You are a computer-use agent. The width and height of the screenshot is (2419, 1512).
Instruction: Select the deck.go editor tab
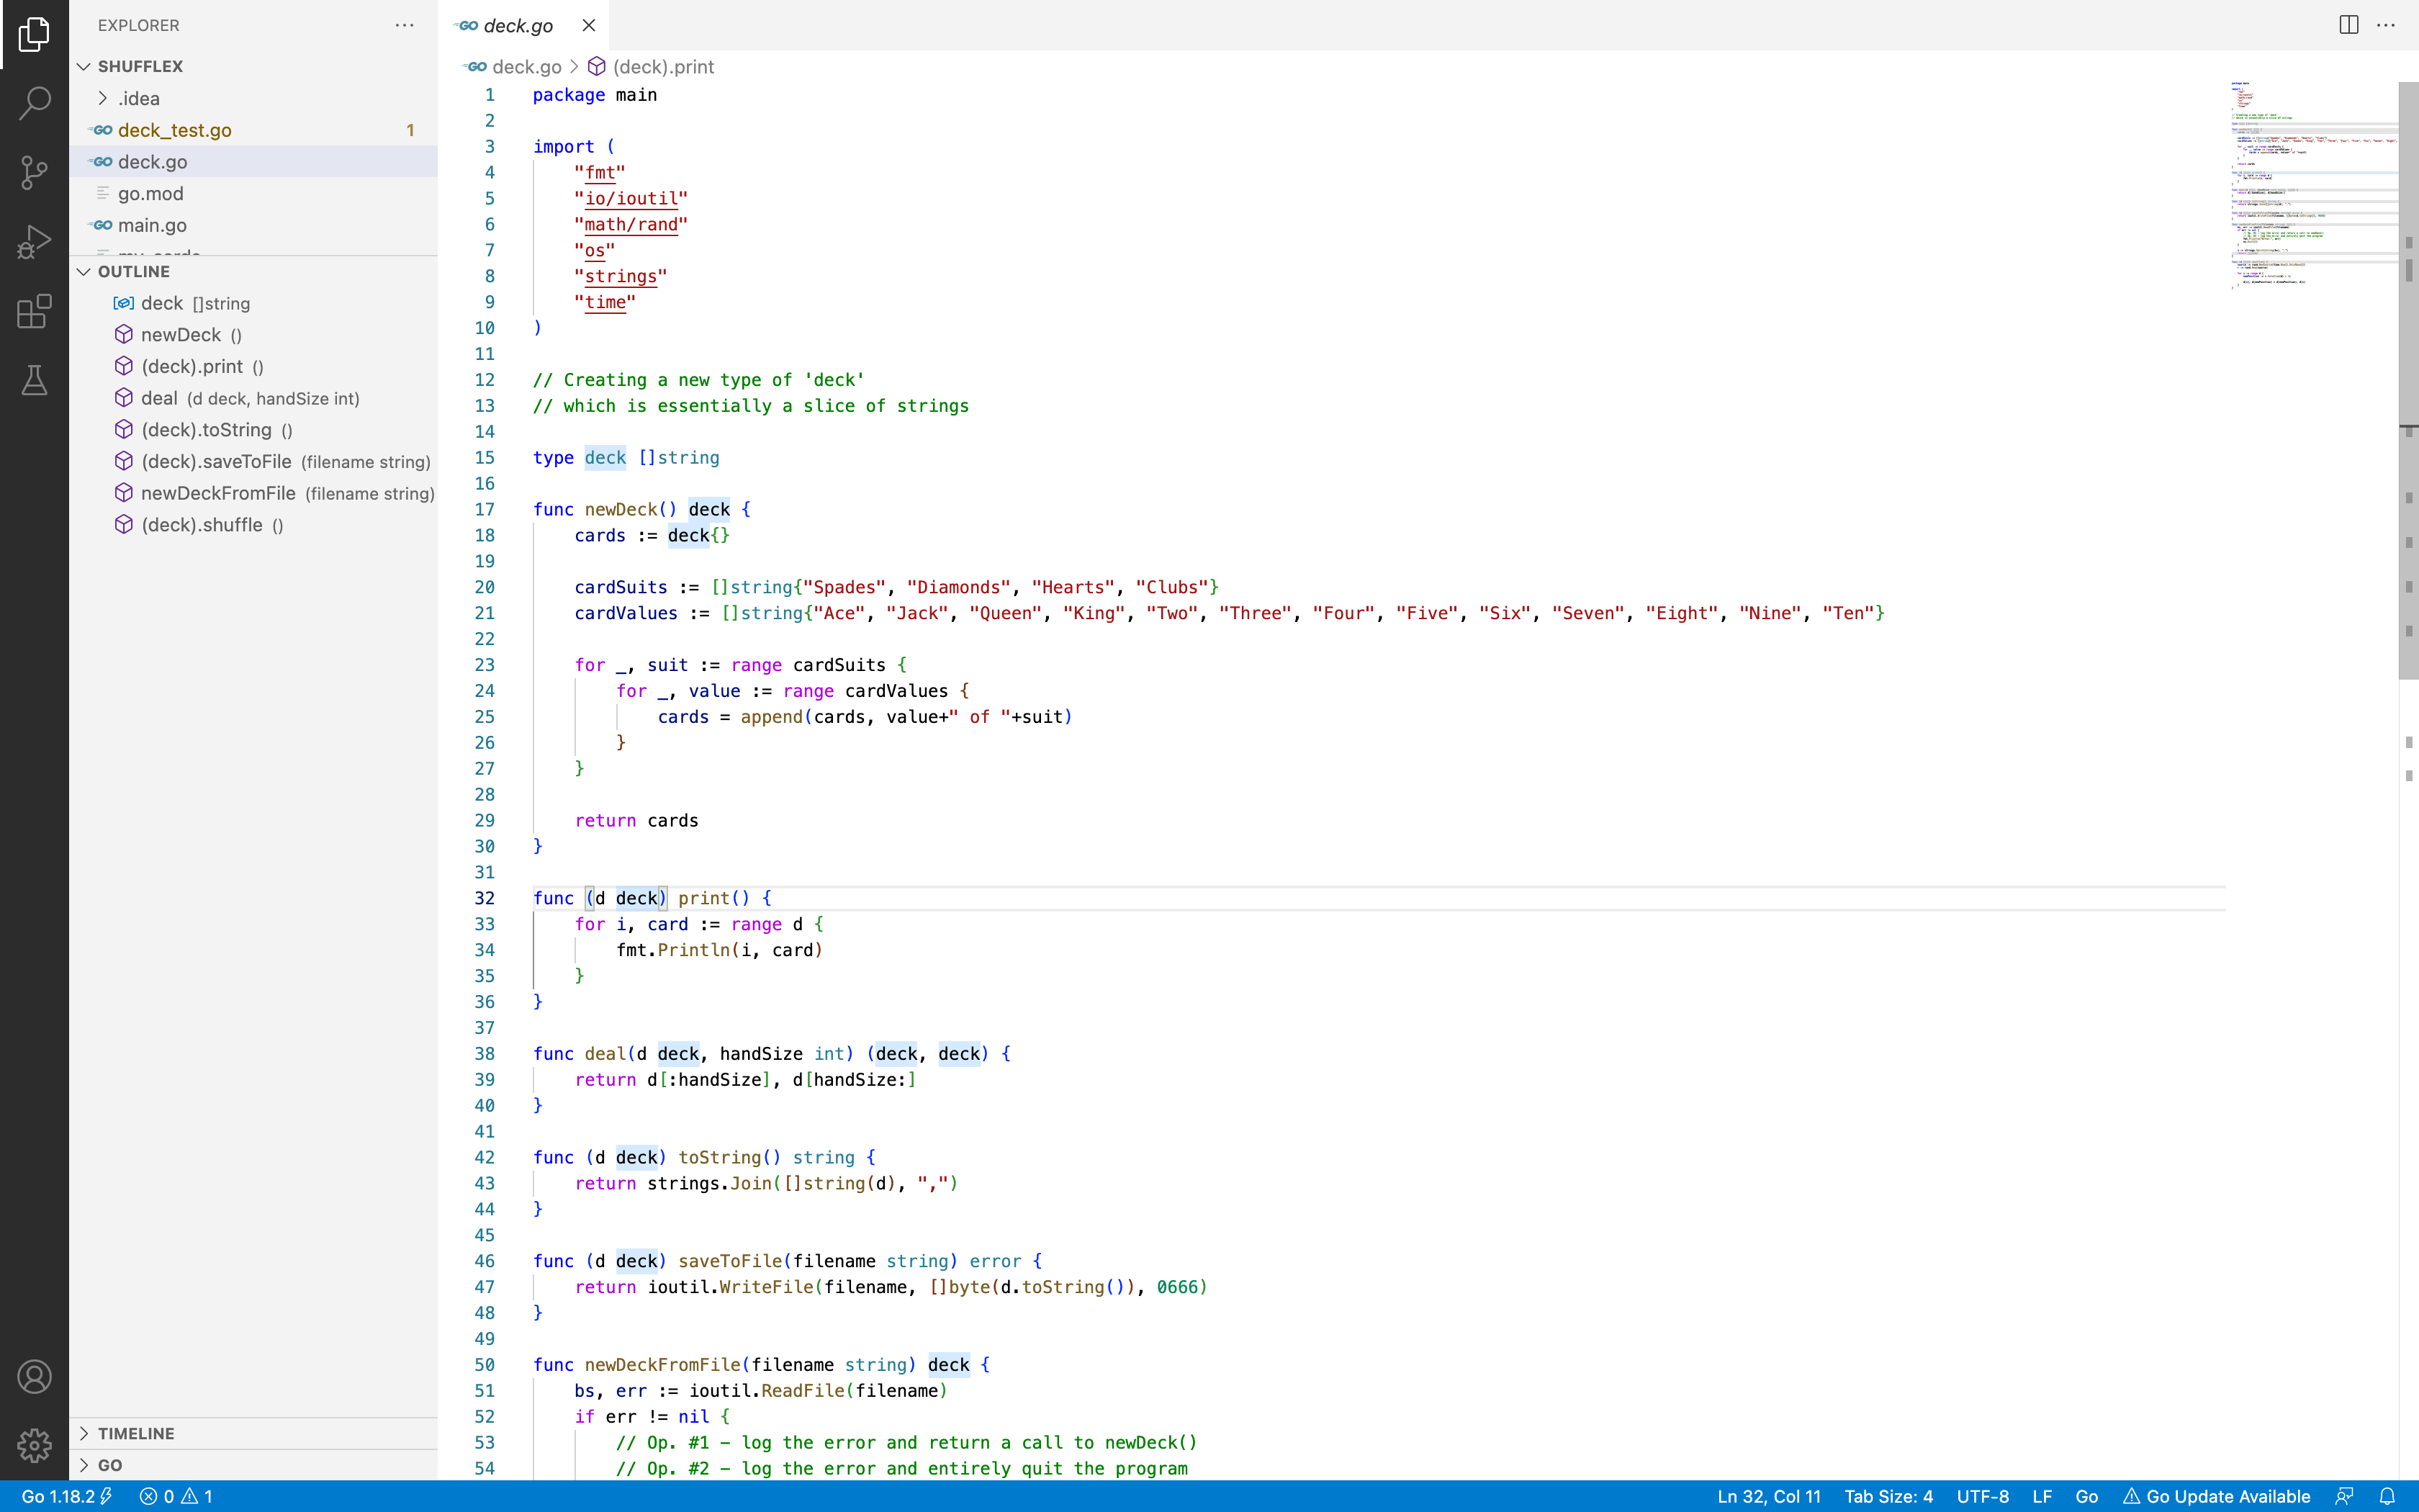click(x=518, y=26)
